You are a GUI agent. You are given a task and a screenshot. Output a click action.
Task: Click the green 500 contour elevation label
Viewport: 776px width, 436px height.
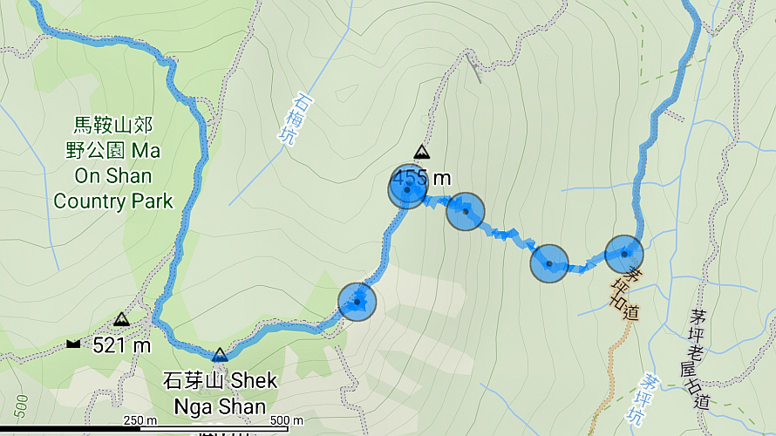(x=21, y=407)
